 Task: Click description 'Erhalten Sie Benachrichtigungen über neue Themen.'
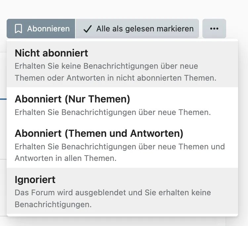(x=113, y=112)
